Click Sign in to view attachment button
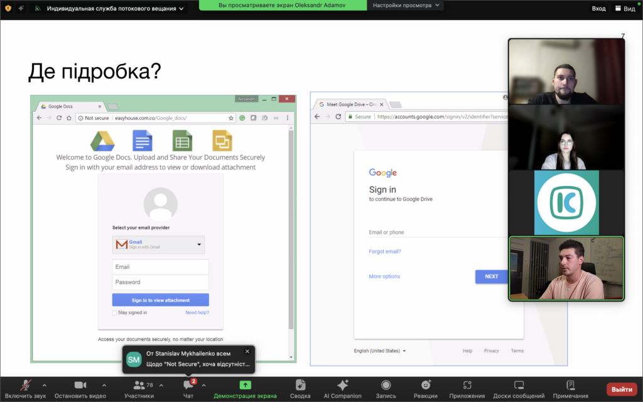 coord(160,300)
